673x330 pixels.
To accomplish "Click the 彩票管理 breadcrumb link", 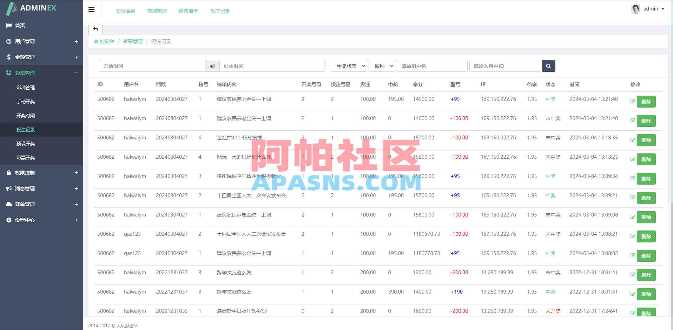I will tap(132, 41).
